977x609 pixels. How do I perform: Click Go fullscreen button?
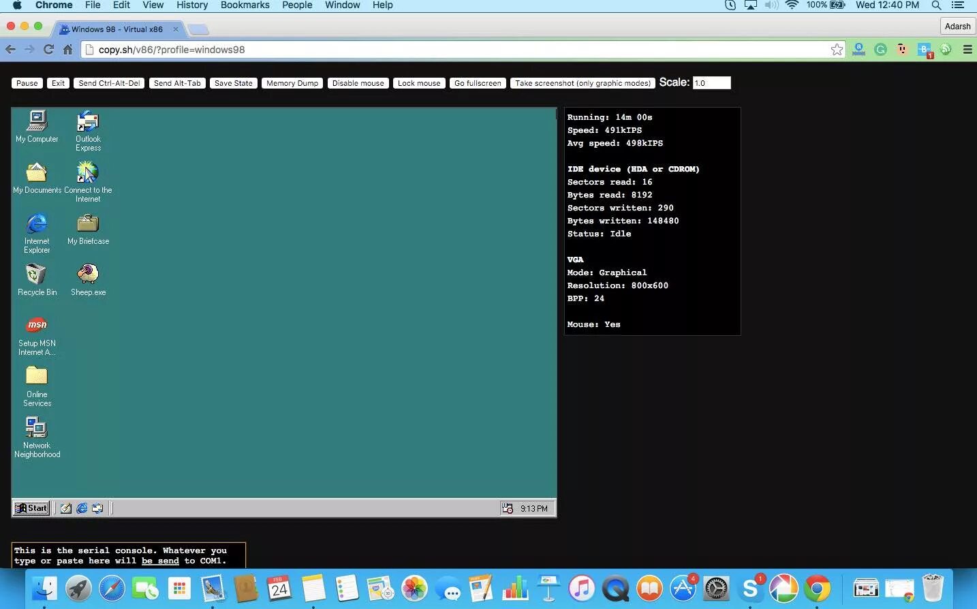pyautogui.click(x=478, y=83)
